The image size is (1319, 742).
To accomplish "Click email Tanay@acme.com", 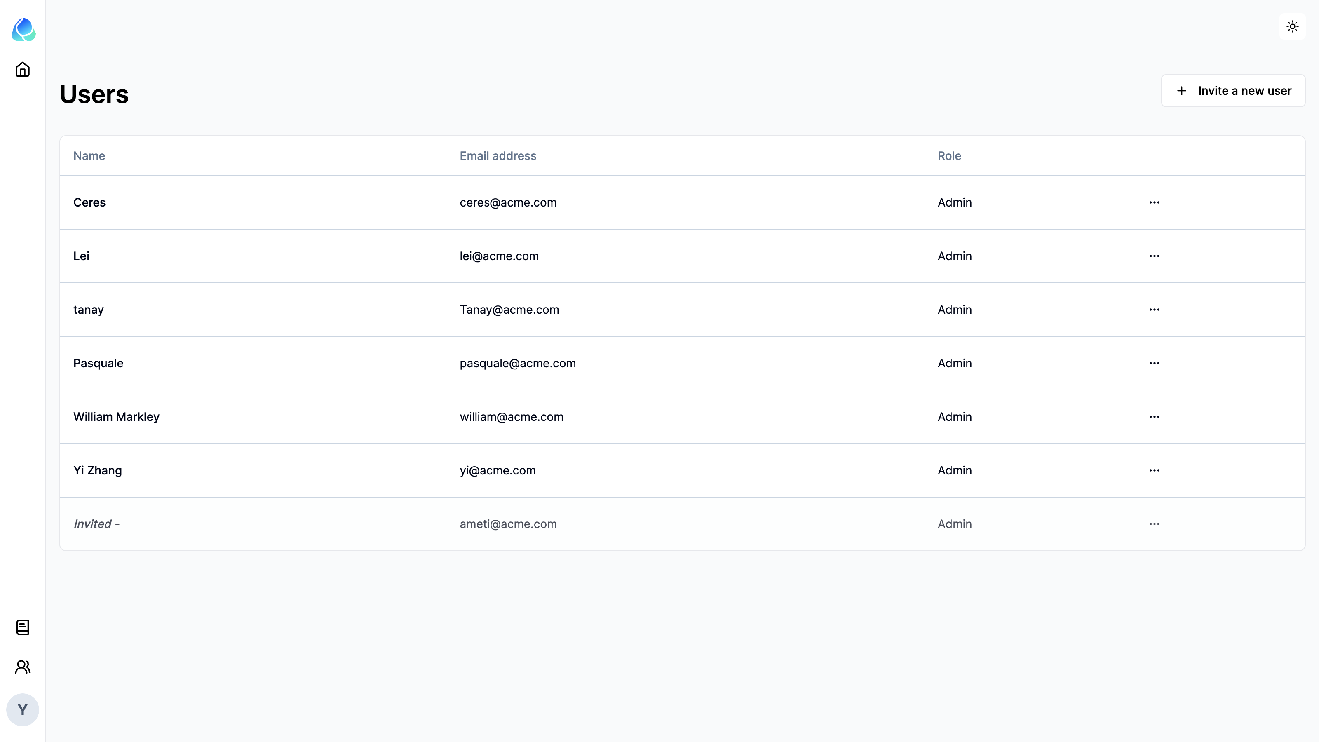I will coord(509,310).
